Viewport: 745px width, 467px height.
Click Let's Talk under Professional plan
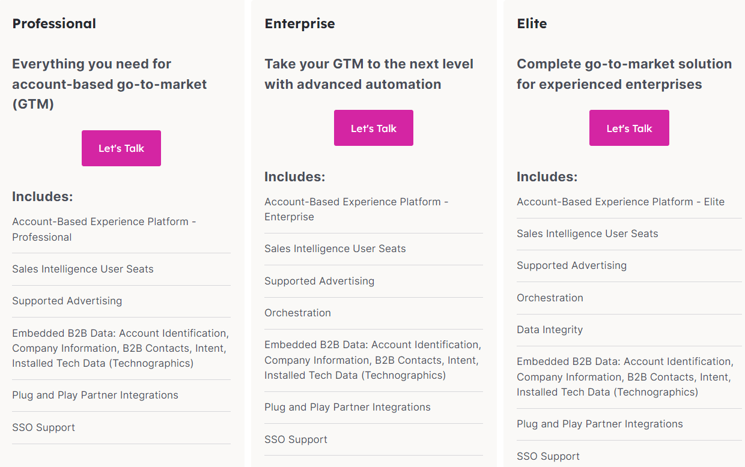coord(121,148)
